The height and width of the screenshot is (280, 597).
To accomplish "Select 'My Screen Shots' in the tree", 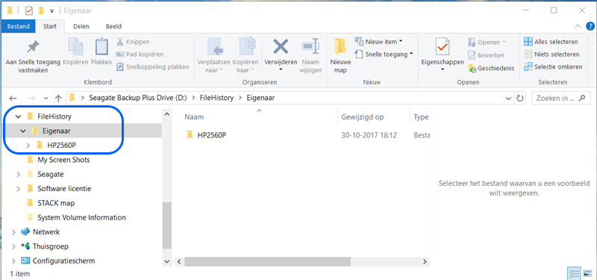I will (x=63, y=160).
